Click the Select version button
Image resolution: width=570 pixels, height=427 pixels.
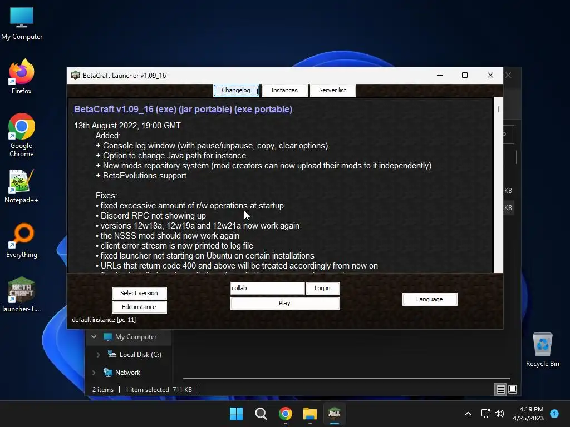(139, 293)
